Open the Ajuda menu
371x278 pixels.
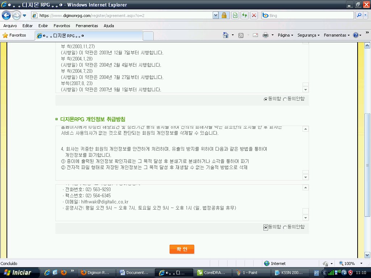pyautogui.click(x=109, y=26)
